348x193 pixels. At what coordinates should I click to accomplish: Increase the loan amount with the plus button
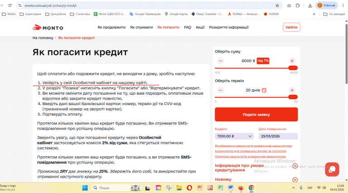coord(292,61)
